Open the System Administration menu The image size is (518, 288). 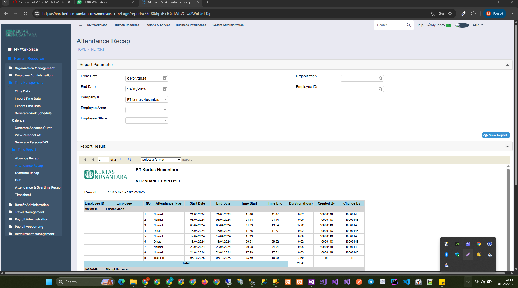227,25
